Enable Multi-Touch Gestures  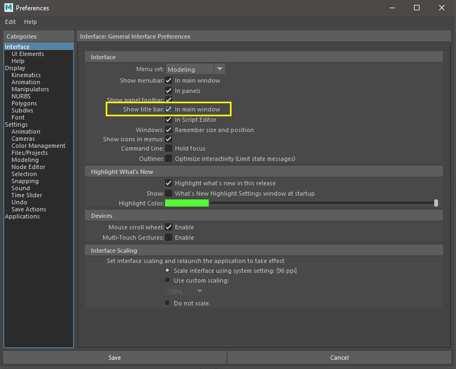click(169, 237)
